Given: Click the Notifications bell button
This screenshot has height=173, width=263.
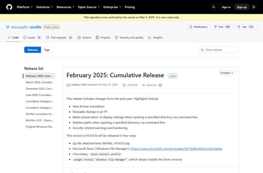Looking at the screenshot, I should tap(198, 27).
